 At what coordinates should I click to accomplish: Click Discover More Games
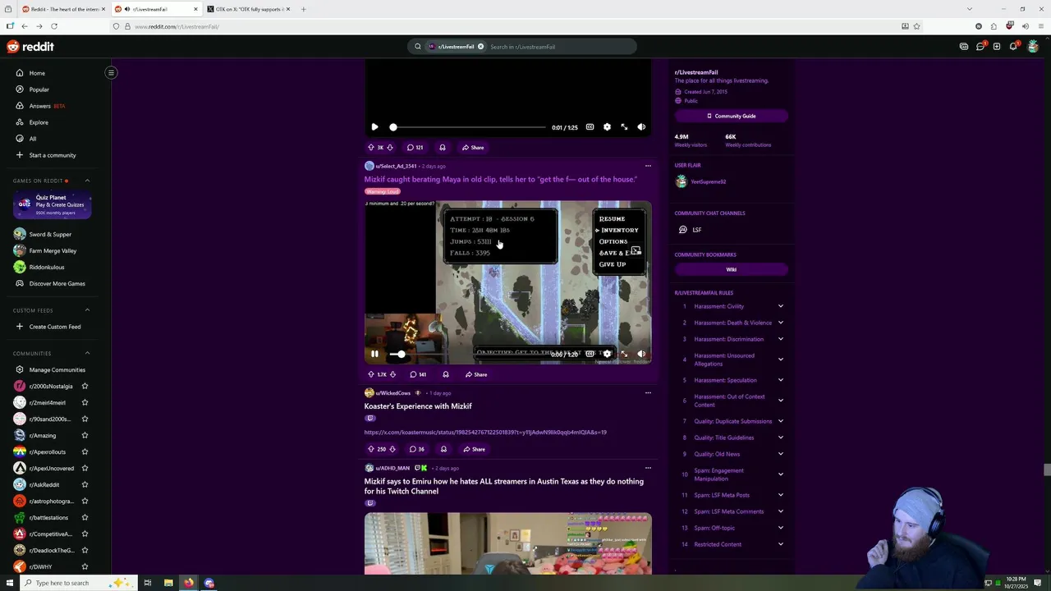(57, 283)
